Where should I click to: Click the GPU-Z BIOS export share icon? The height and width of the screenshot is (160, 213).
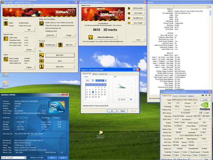(x=201, y=113)
